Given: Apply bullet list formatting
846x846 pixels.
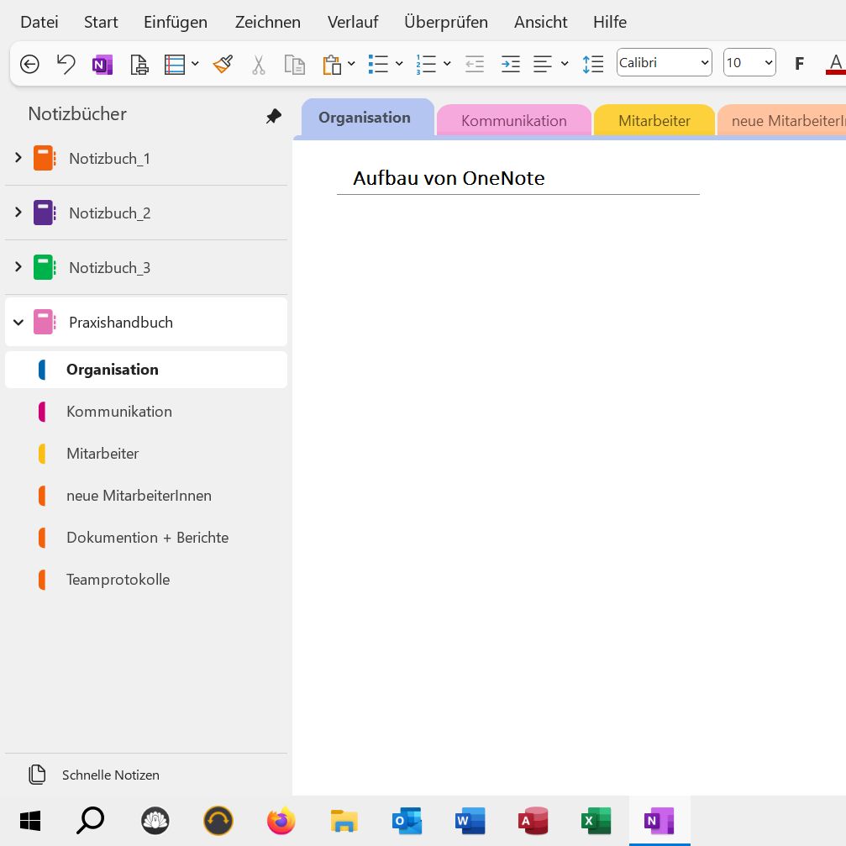Looking at the screenshot, I should tap(378, 64).
